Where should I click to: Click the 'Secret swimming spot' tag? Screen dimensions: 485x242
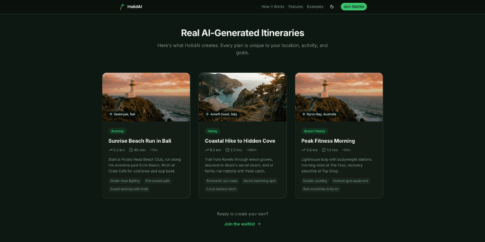[x=259, y=181]
